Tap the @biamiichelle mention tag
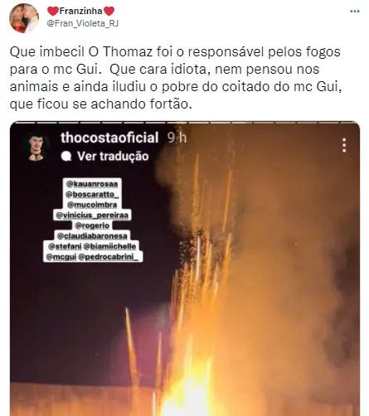Image resolution: width=369 pixels, height=416 pixels. pyautogui.click(x=109, y=246)
